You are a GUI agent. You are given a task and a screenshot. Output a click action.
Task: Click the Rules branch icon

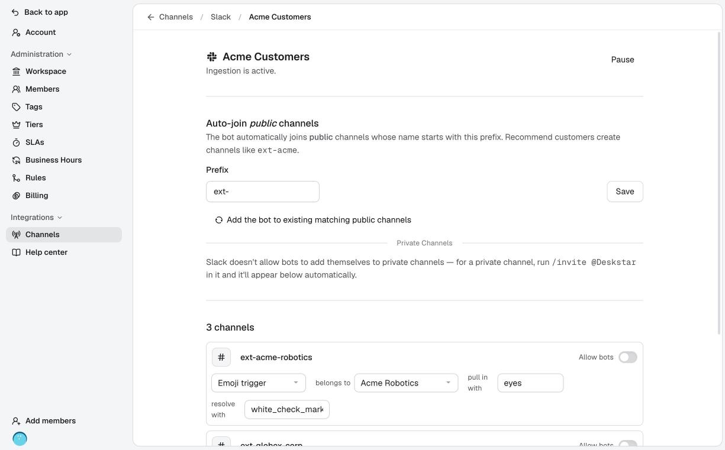(x=16, y=178)
